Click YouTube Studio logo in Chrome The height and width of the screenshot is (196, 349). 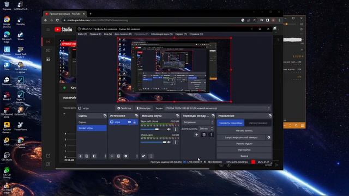click(63, 29)
